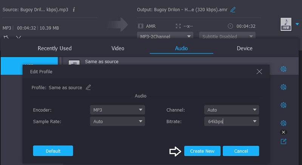This screenshot has height=165, width=302.
Task: Expand the Channel dropdown set to Auto
Action: pyautogui.click(x=232, y=110)
